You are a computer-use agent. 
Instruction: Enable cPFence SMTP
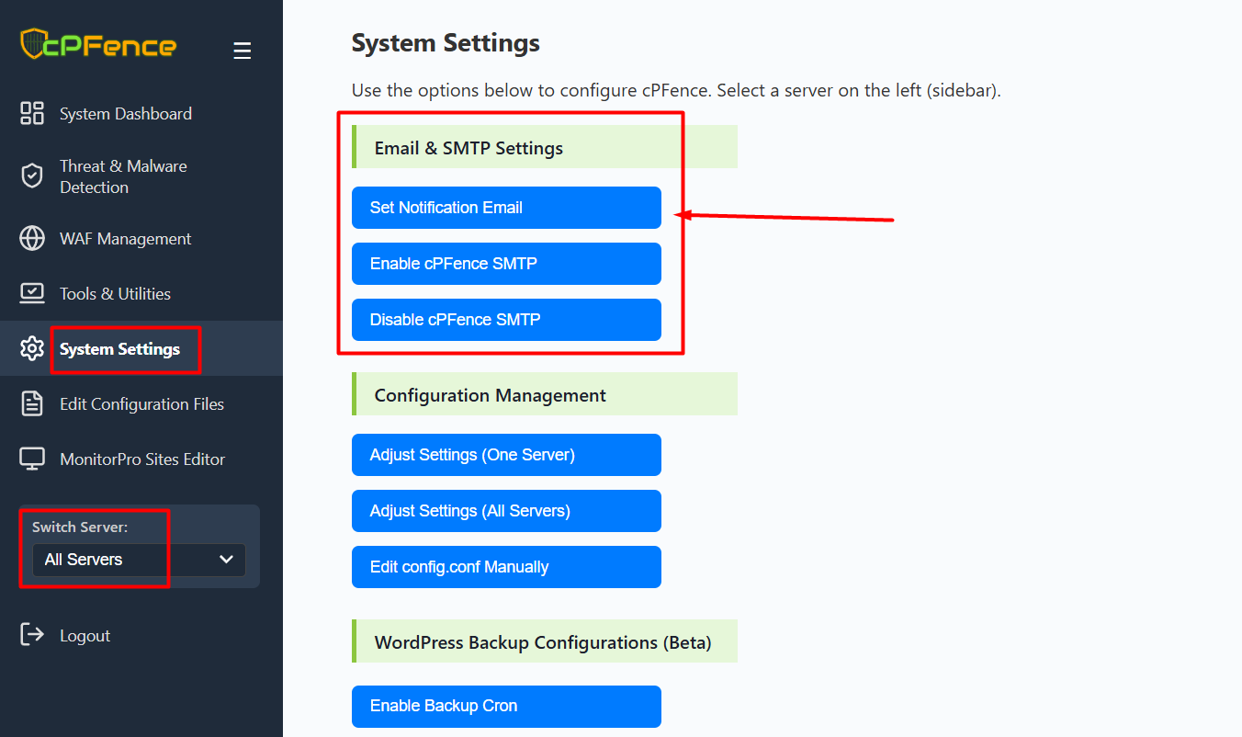pyautogui.click(x=506, y=264)
